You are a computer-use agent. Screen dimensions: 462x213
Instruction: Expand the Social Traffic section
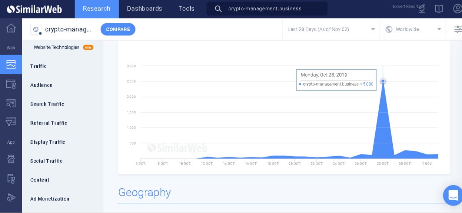coord(46,161)
